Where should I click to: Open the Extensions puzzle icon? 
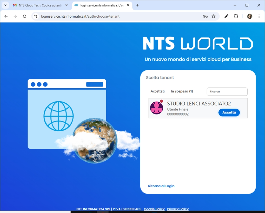click(x=236, y=16)
